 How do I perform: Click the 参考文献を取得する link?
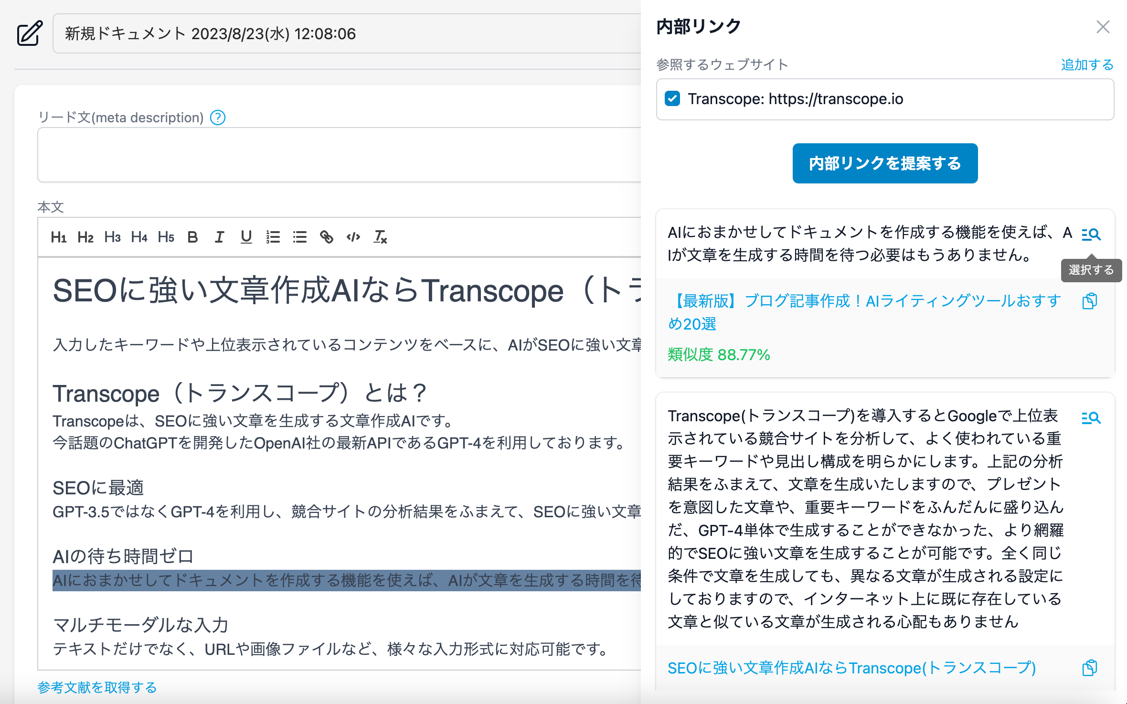pyautogui.click(x=97, y=687)
